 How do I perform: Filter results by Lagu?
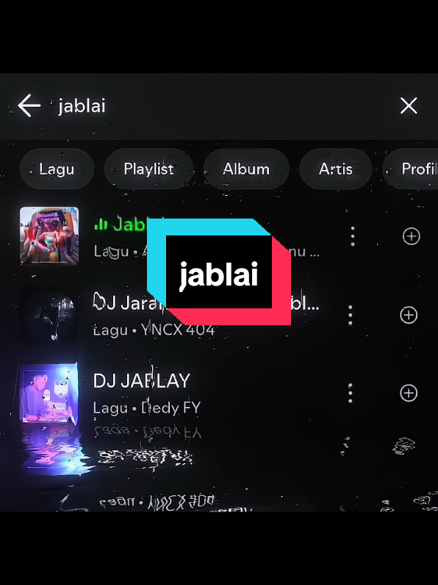(x=57, y=169)
